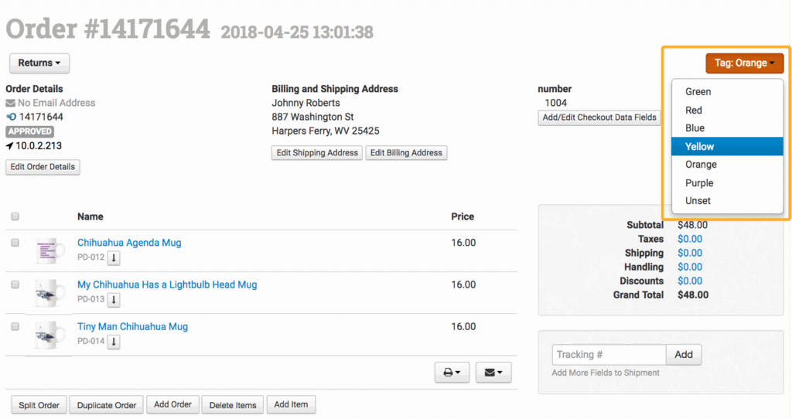Expand the Returns dropdown

click(x=39, y=63)
